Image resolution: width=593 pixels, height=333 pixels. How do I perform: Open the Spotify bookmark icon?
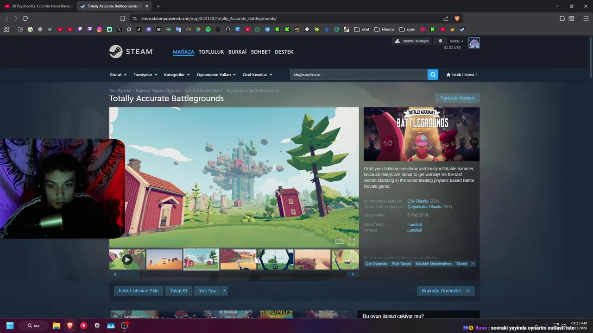click(208, 29)
